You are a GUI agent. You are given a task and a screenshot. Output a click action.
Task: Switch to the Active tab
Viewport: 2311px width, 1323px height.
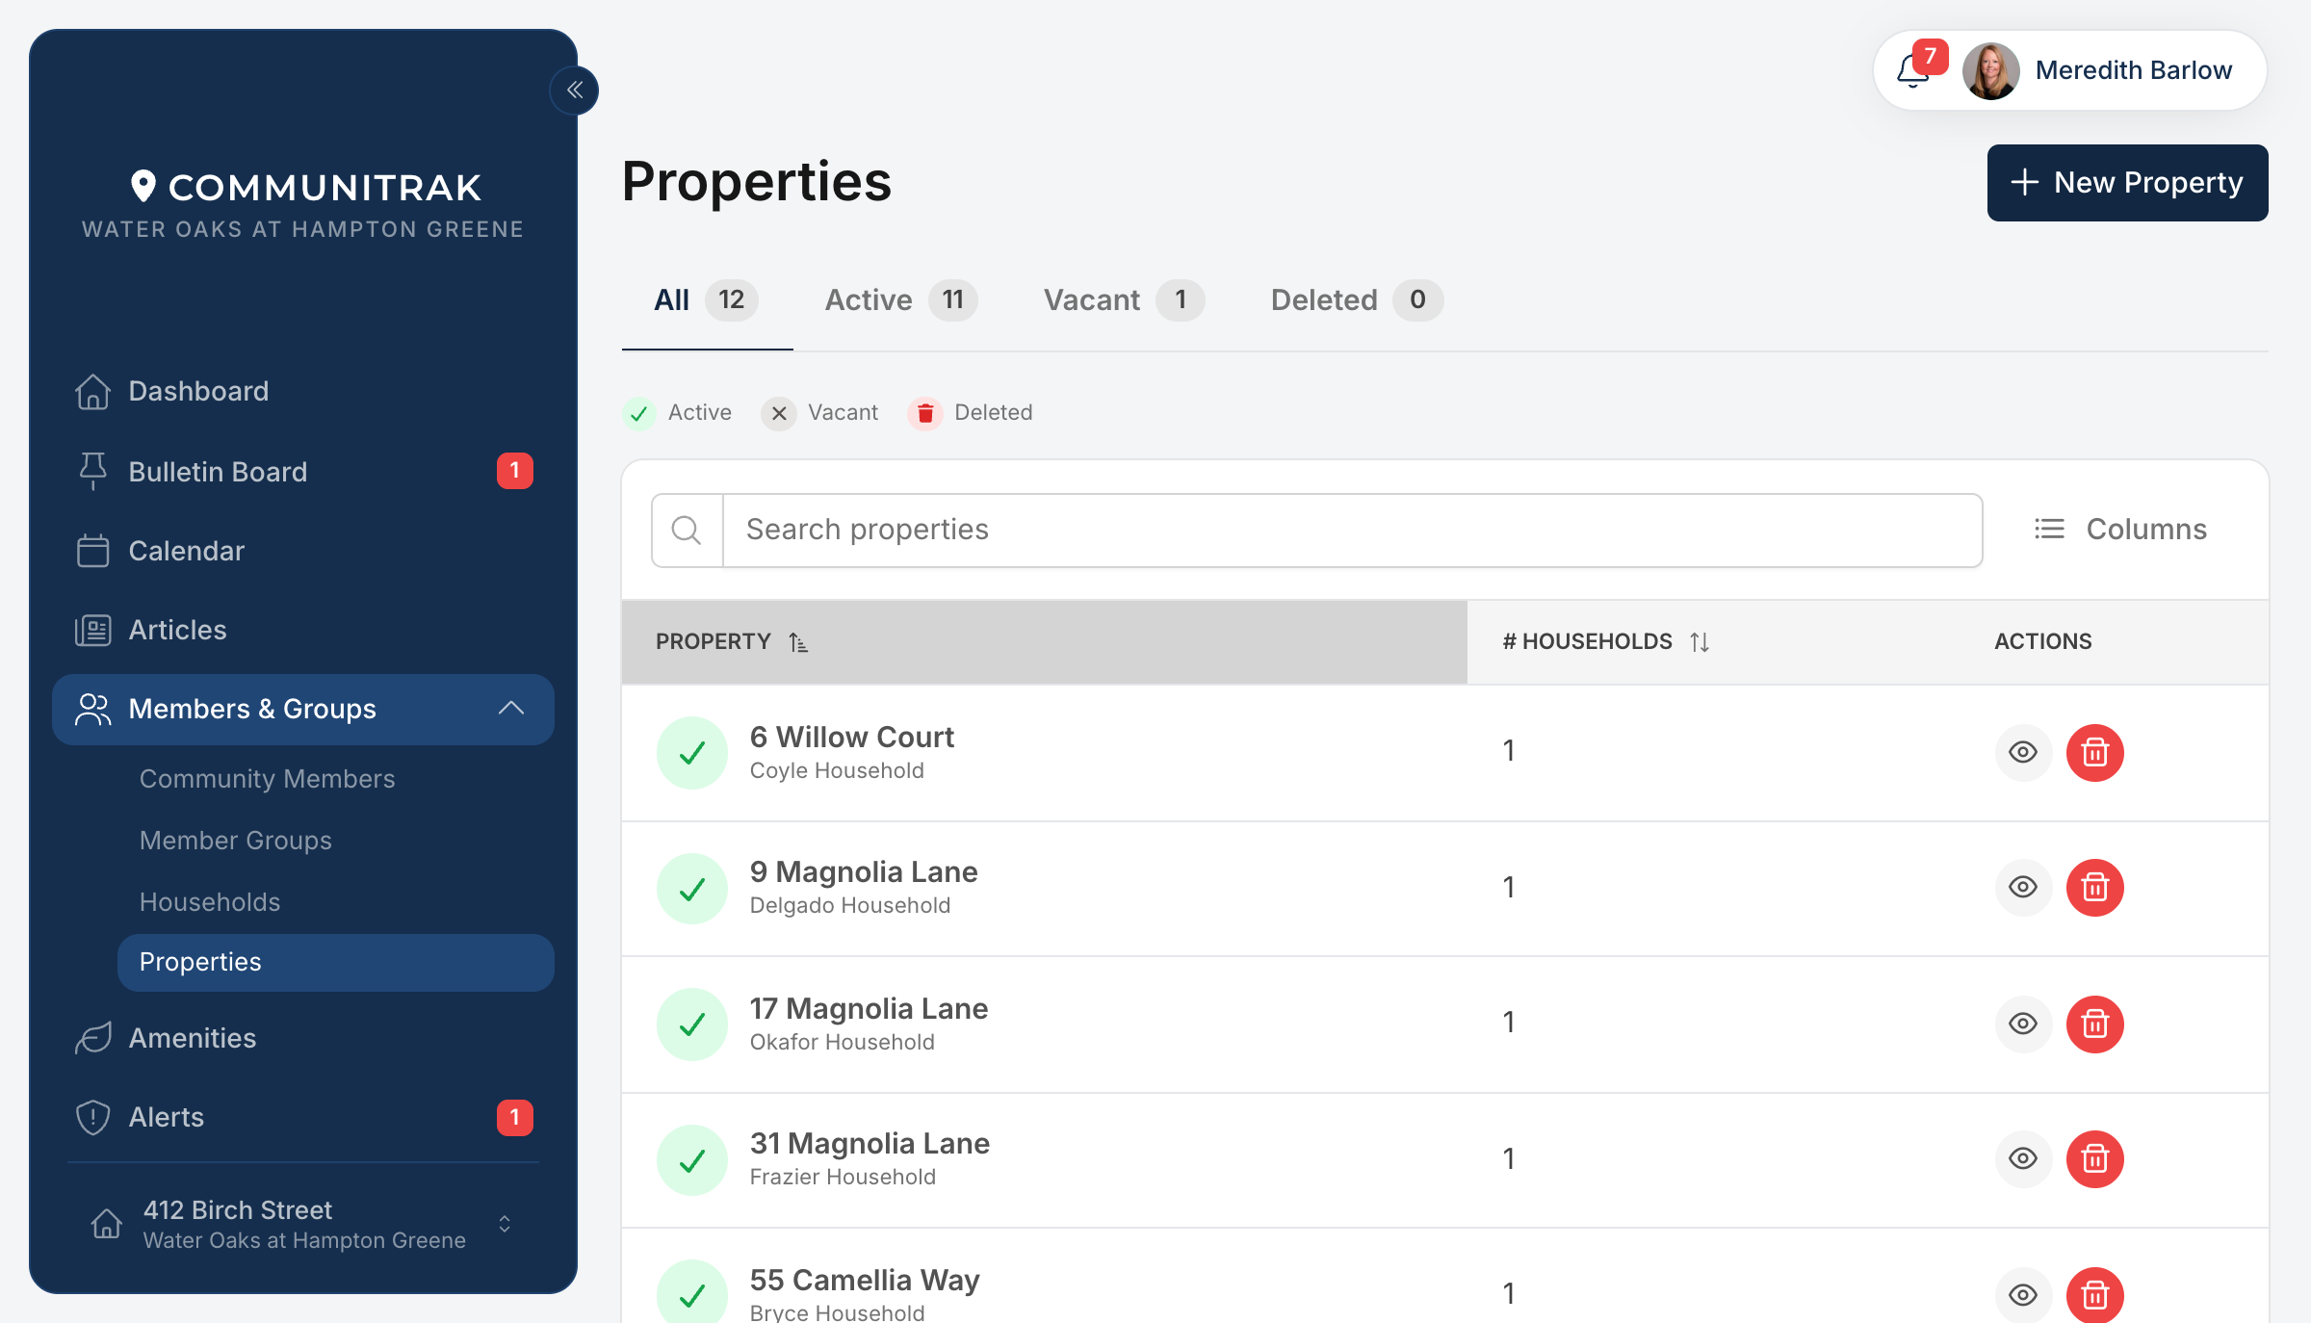pyautogui.click(x=900, y=300)
